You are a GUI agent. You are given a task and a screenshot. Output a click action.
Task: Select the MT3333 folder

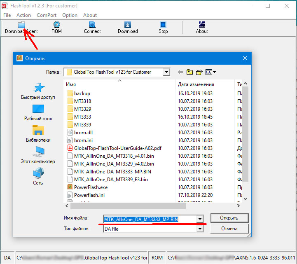point(82,117)
